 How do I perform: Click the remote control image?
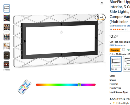point(24,87)
